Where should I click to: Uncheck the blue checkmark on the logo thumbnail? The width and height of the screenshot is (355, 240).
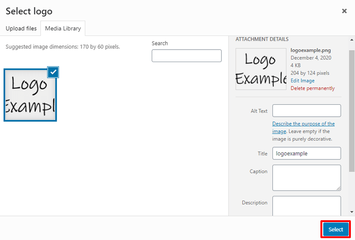(x=53, y=72)
